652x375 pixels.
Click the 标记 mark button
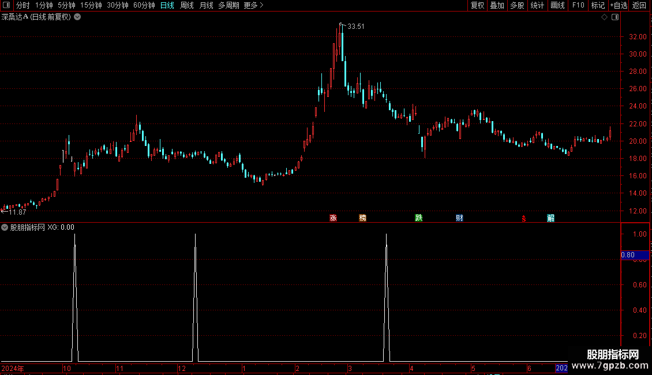[x=598, y=5]
